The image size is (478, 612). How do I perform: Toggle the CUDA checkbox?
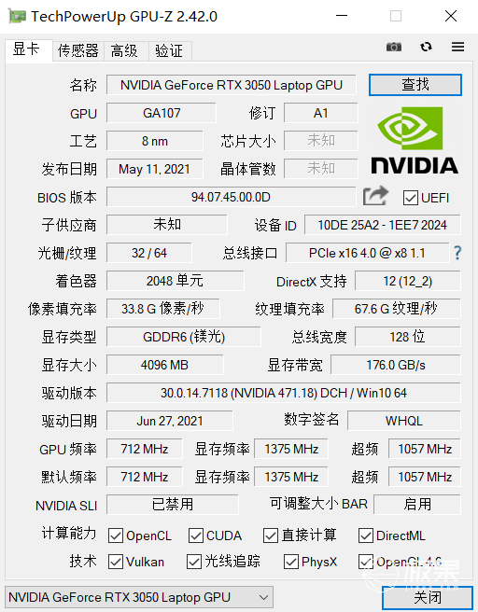click(x=196, y=535)
